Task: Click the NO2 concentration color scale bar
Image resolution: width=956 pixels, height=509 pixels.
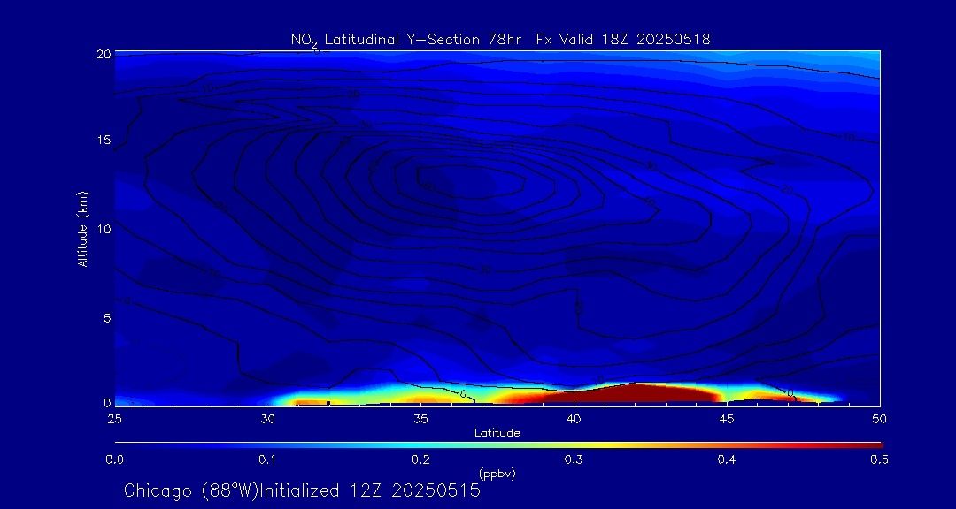Action: [498, 445]
